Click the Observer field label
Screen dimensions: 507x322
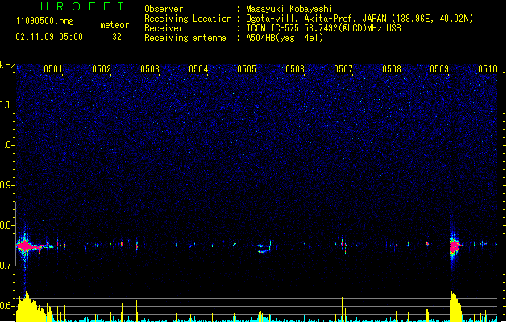pos(164,9)
